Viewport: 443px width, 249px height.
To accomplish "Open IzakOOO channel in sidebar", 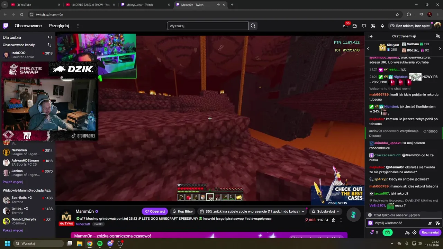I will [x=28, y=55].
